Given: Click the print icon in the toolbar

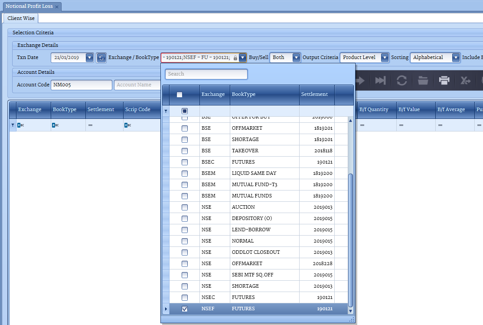Looking at the screenshot, I should 444,80.
